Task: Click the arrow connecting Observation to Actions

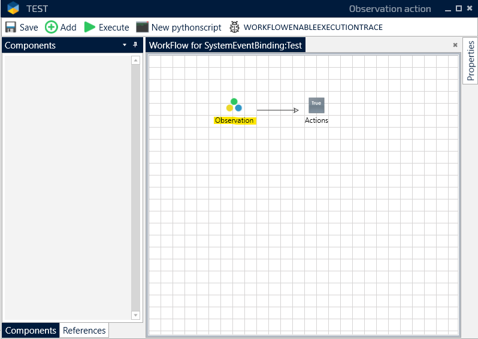Action: tap(277, 110)
